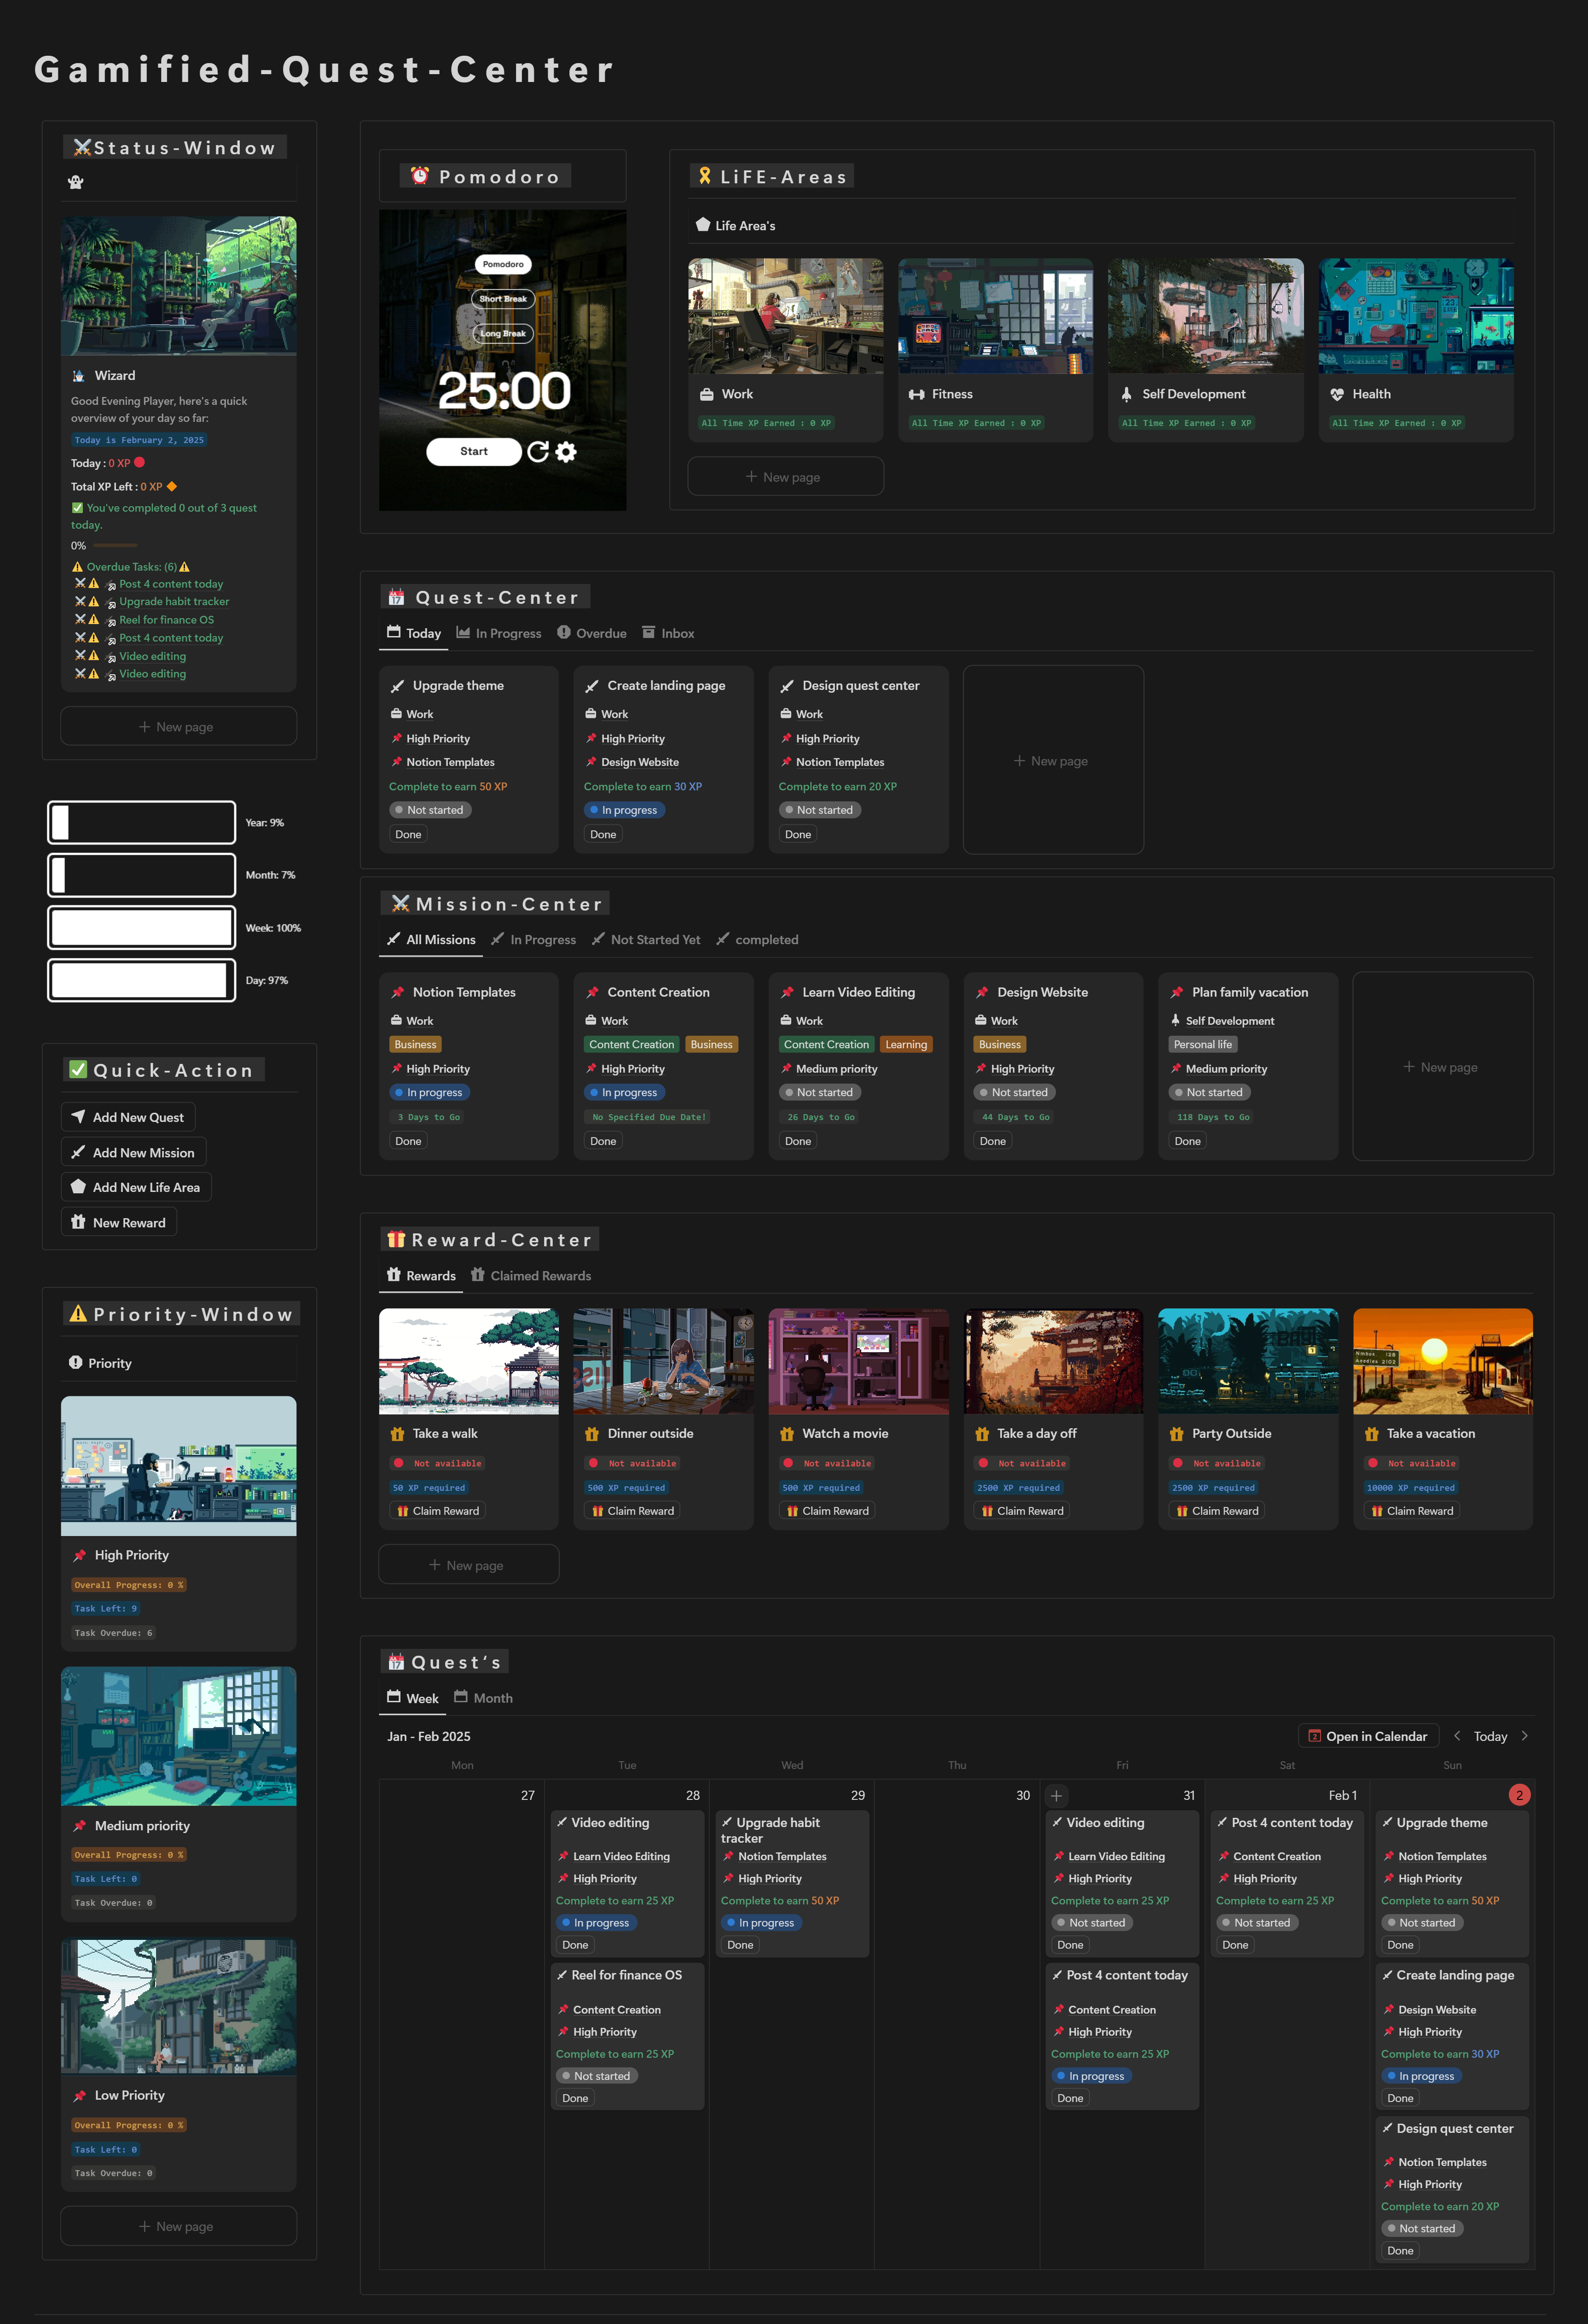Start the Pomodoro timer
This screenshot has height=2324, width=1588.
474,451
